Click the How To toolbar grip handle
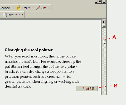 (x=0, y=15)
